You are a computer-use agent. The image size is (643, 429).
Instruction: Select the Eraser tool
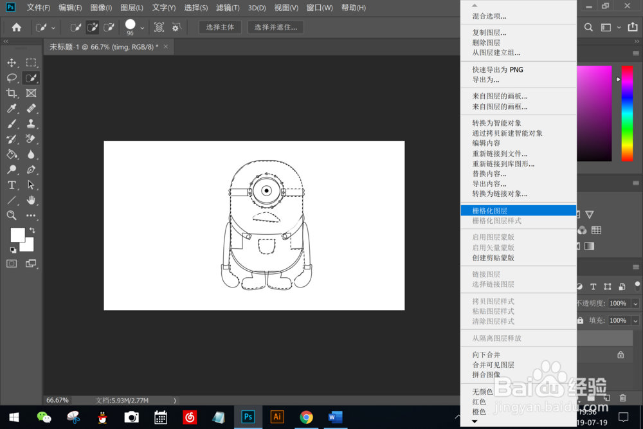[x=31, y=139]
